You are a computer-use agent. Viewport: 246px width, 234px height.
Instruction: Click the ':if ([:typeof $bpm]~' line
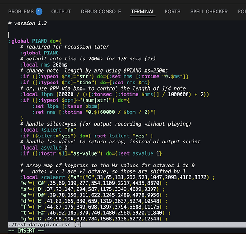[75, 100]
